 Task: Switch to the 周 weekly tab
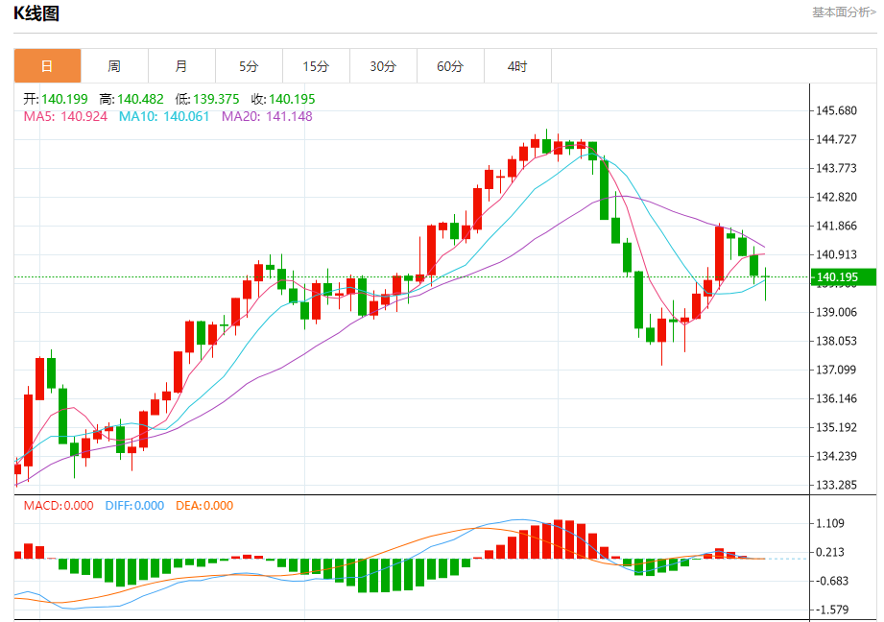coord(114,66)
